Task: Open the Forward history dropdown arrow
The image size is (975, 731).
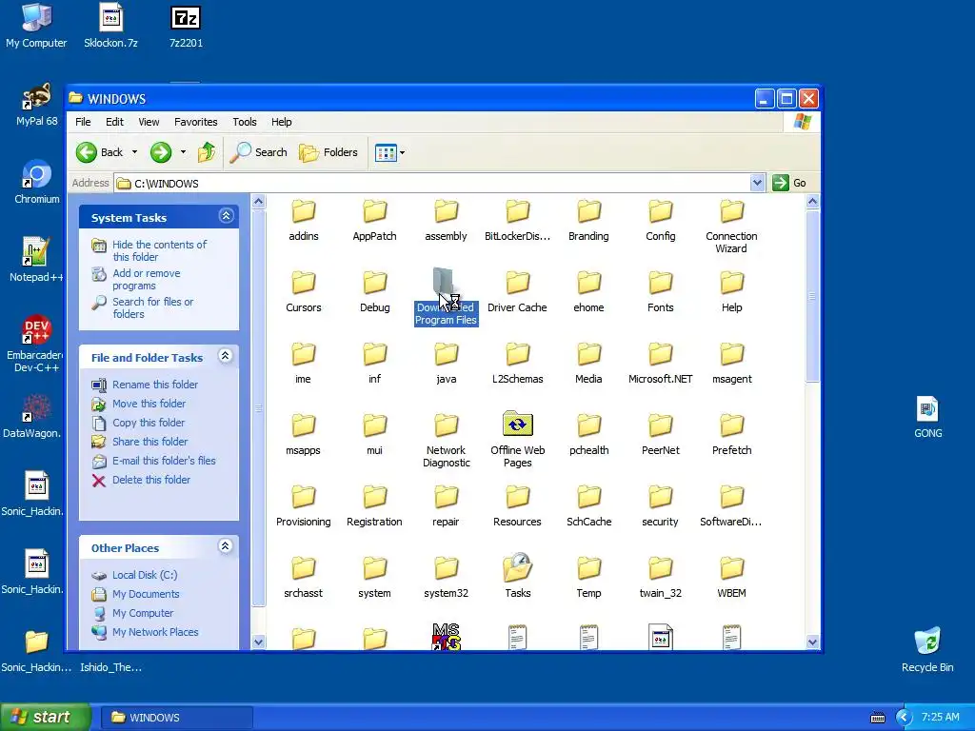Action: point(183,152)
